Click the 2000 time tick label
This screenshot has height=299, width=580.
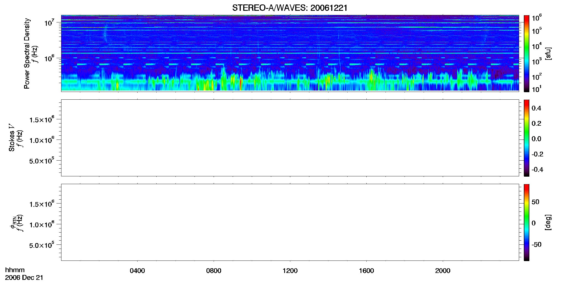click(443, 270)
